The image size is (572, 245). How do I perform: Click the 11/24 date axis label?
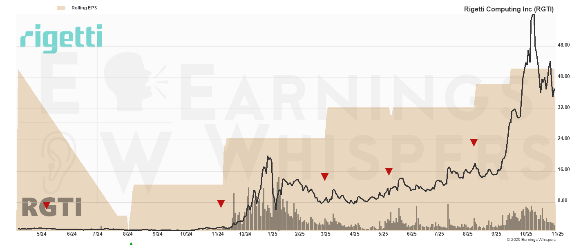218,234
